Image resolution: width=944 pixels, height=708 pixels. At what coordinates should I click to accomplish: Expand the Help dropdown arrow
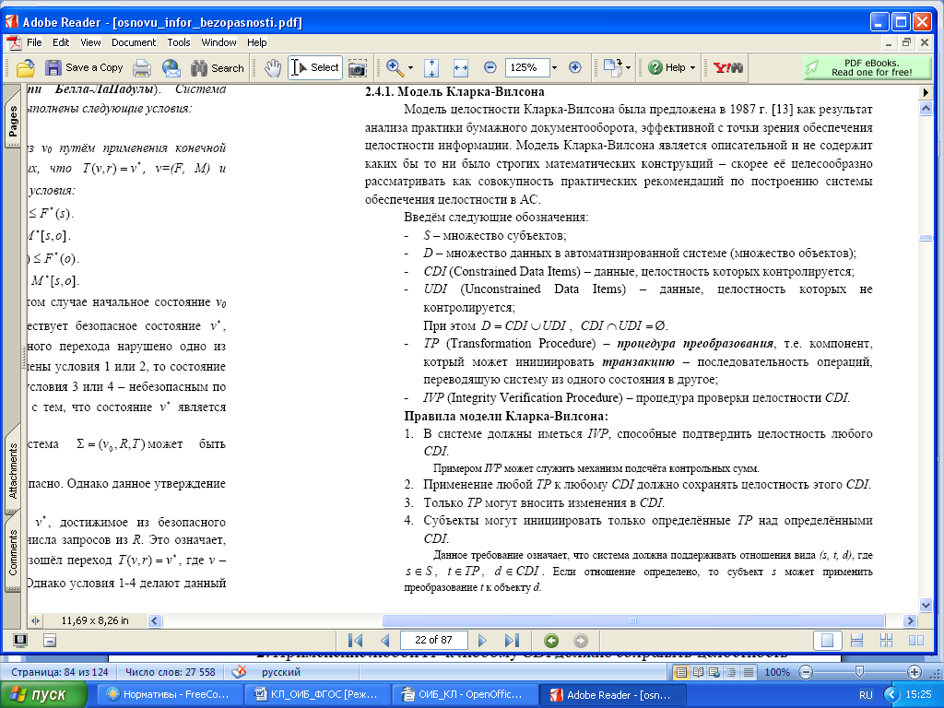pyautogui.click(x=692, y=68)
